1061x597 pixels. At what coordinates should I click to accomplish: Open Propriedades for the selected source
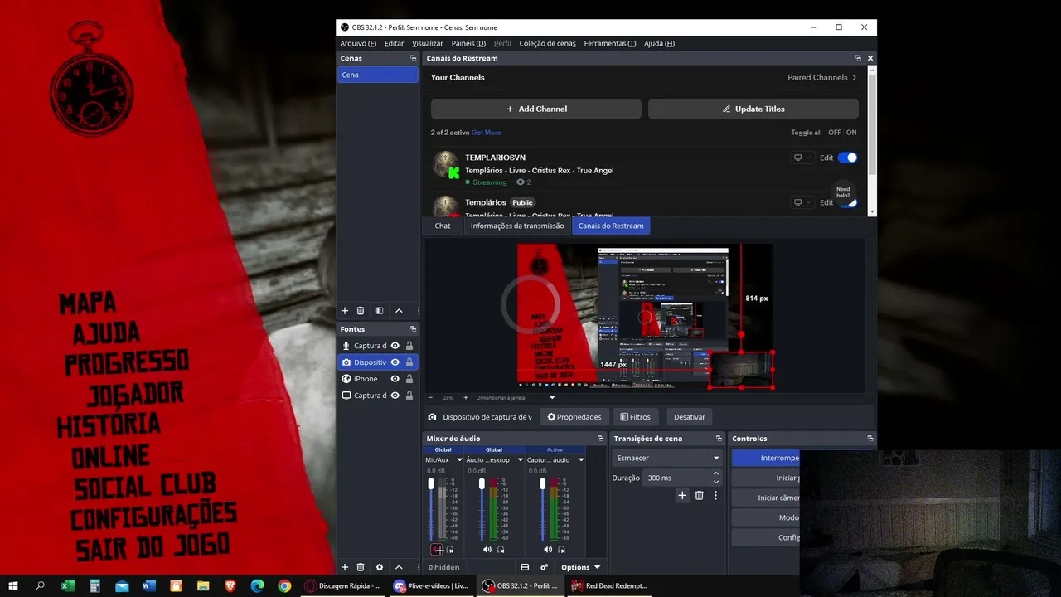click(x=574, y=417)
